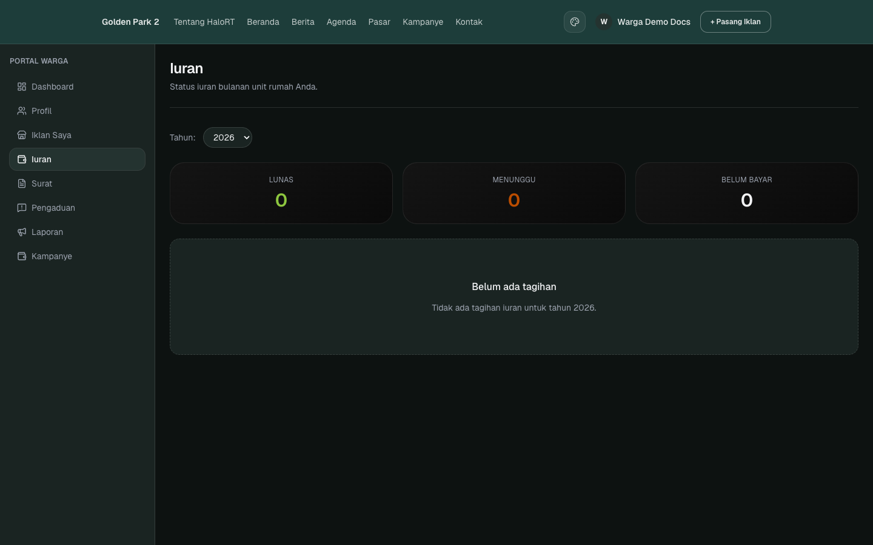
Task: Click the Dashboard grid icon in sidebar
Action: (22, 87)
